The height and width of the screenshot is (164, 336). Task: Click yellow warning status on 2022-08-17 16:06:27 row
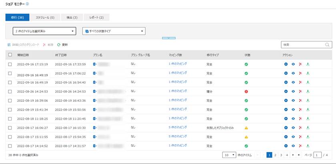(x=246, y=128)
